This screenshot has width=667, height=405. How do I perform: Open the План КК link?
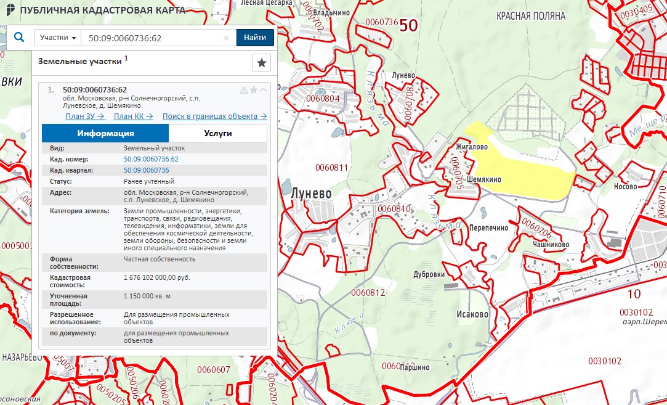click(x=133, y=117)
